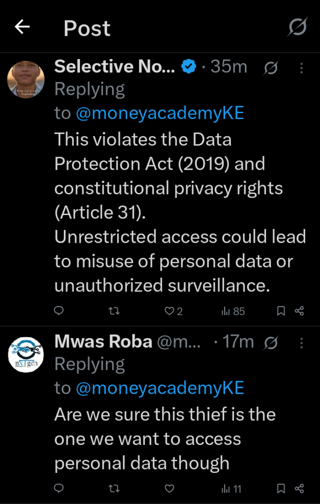Reply to the Data Protection Act post
Viewport: 320px width, 504px height.
[x=58, y=311]
